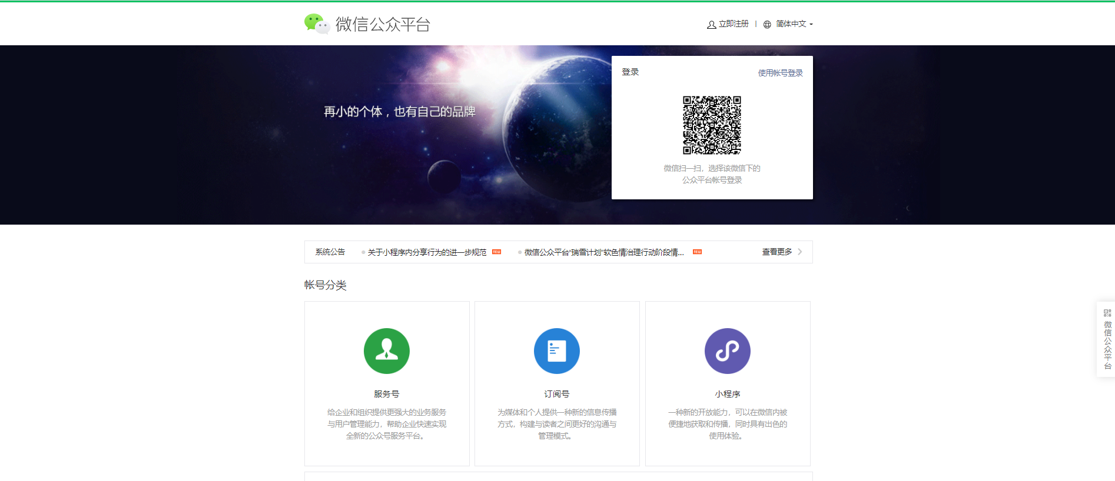Switch to 使用帐号登录 login mode
The width and height of the screenshot is (1115, 481).
(780, 73)
